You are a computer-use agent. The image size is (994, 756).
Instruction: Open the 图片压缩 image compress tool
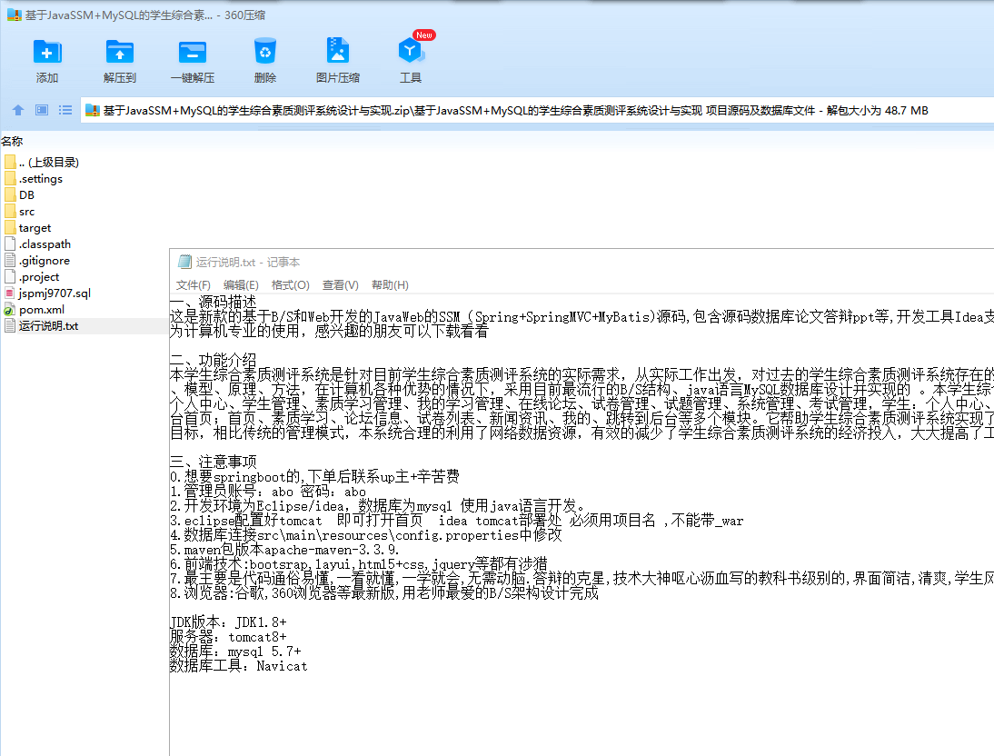click(x=338, y=51)
